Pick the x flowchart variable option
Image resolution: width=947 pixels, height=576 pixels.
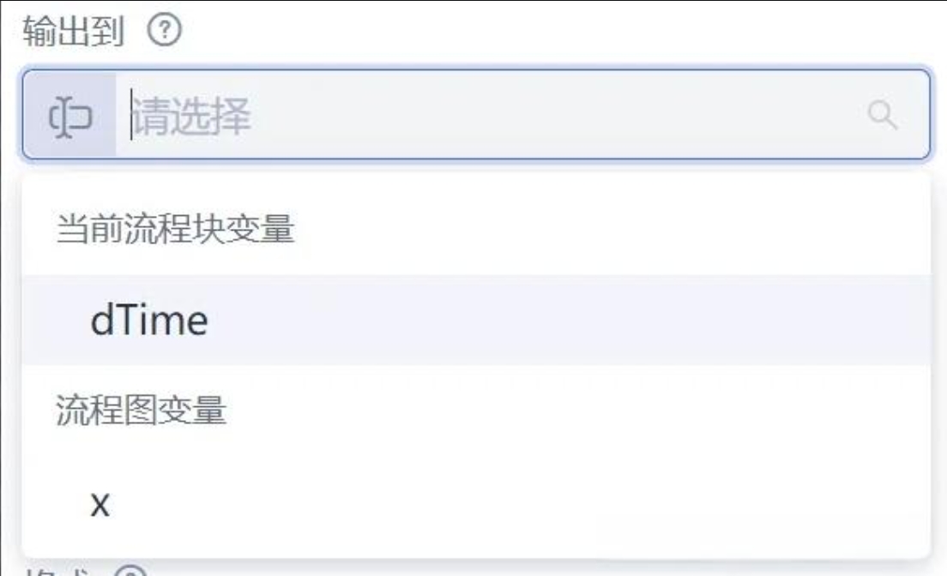tap(100, 504)
